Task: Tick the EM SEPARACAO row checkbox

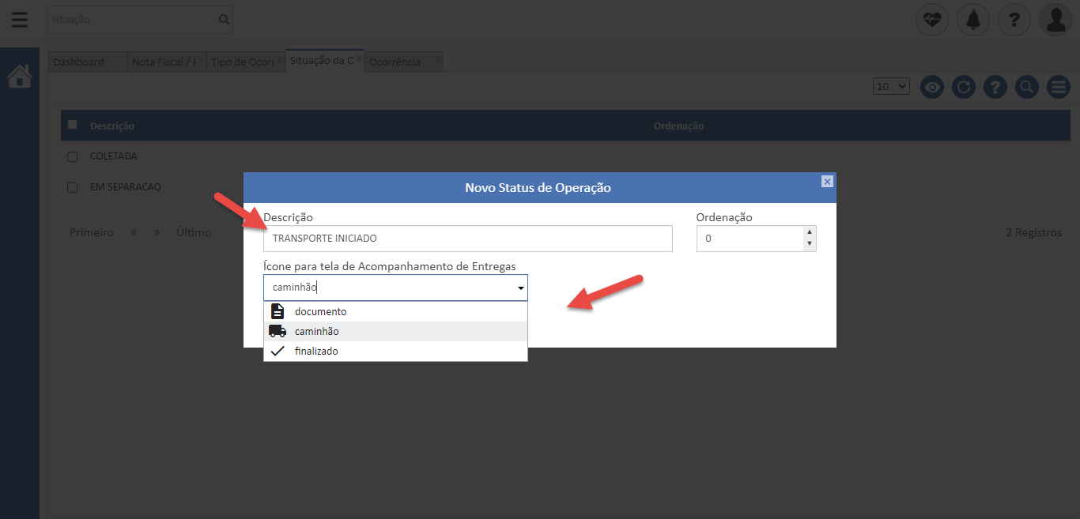Action: [73, 187]
